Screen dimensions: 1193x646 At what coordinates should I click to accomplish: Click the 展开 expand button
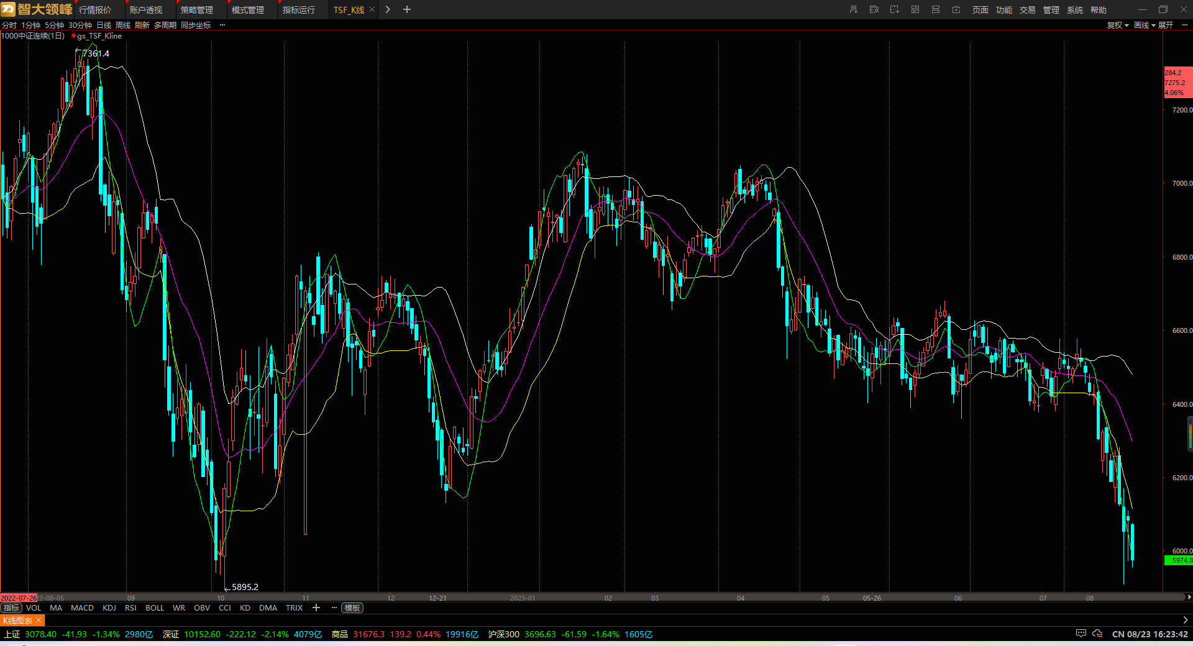point(1166,25)
